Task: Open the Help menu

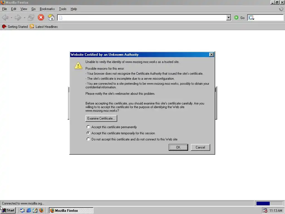Action: [73, 9]
